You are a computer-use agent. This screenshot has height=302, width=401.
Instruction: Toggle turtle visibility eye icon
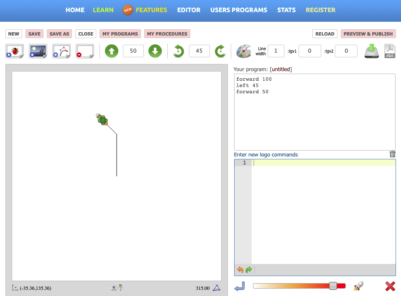click(113, 288)
